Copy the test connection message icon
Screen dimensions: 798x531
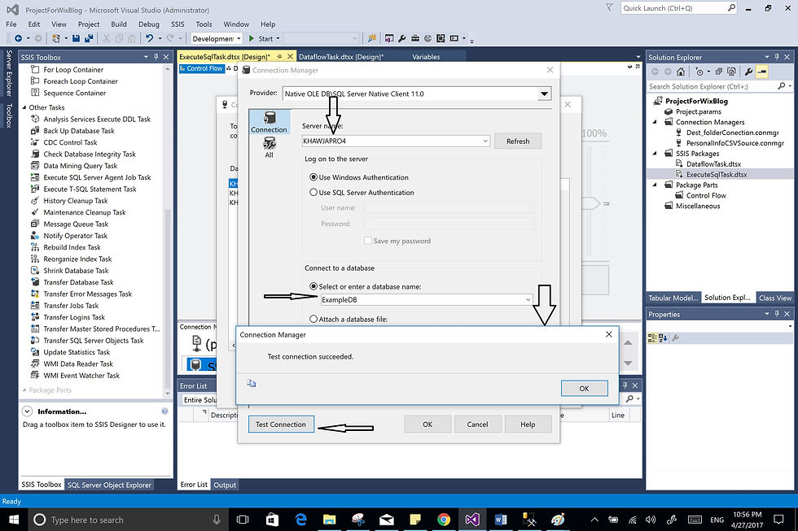[252, 383]
